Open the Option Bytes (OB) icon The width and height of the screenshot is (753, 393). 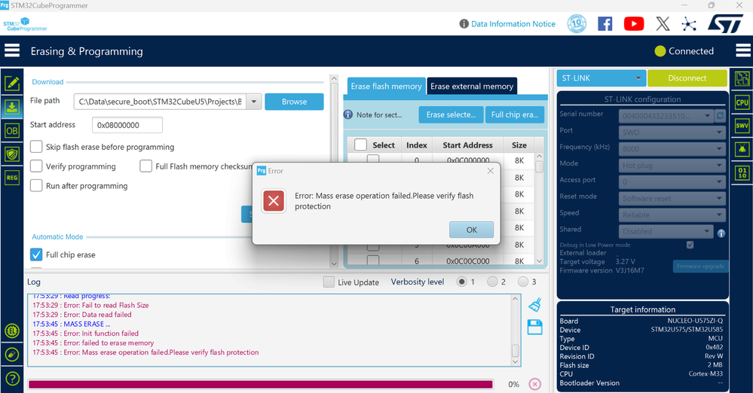[x=12, y=130]
